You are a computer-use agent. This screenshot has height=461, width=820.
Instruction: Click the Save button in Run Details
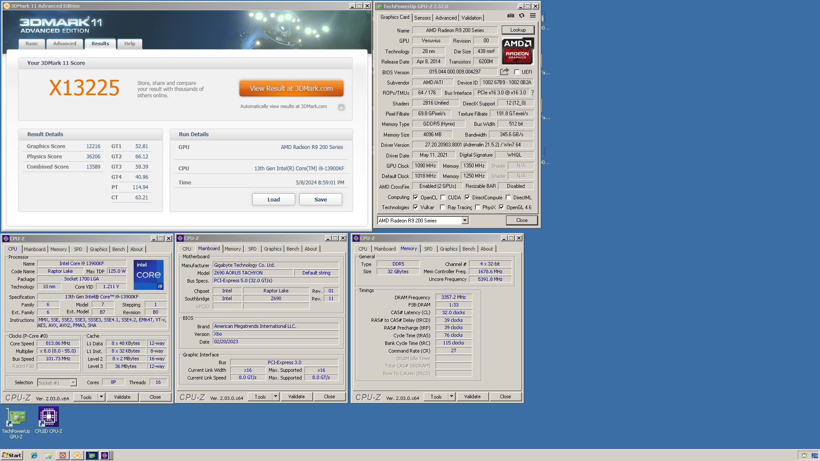320,199
